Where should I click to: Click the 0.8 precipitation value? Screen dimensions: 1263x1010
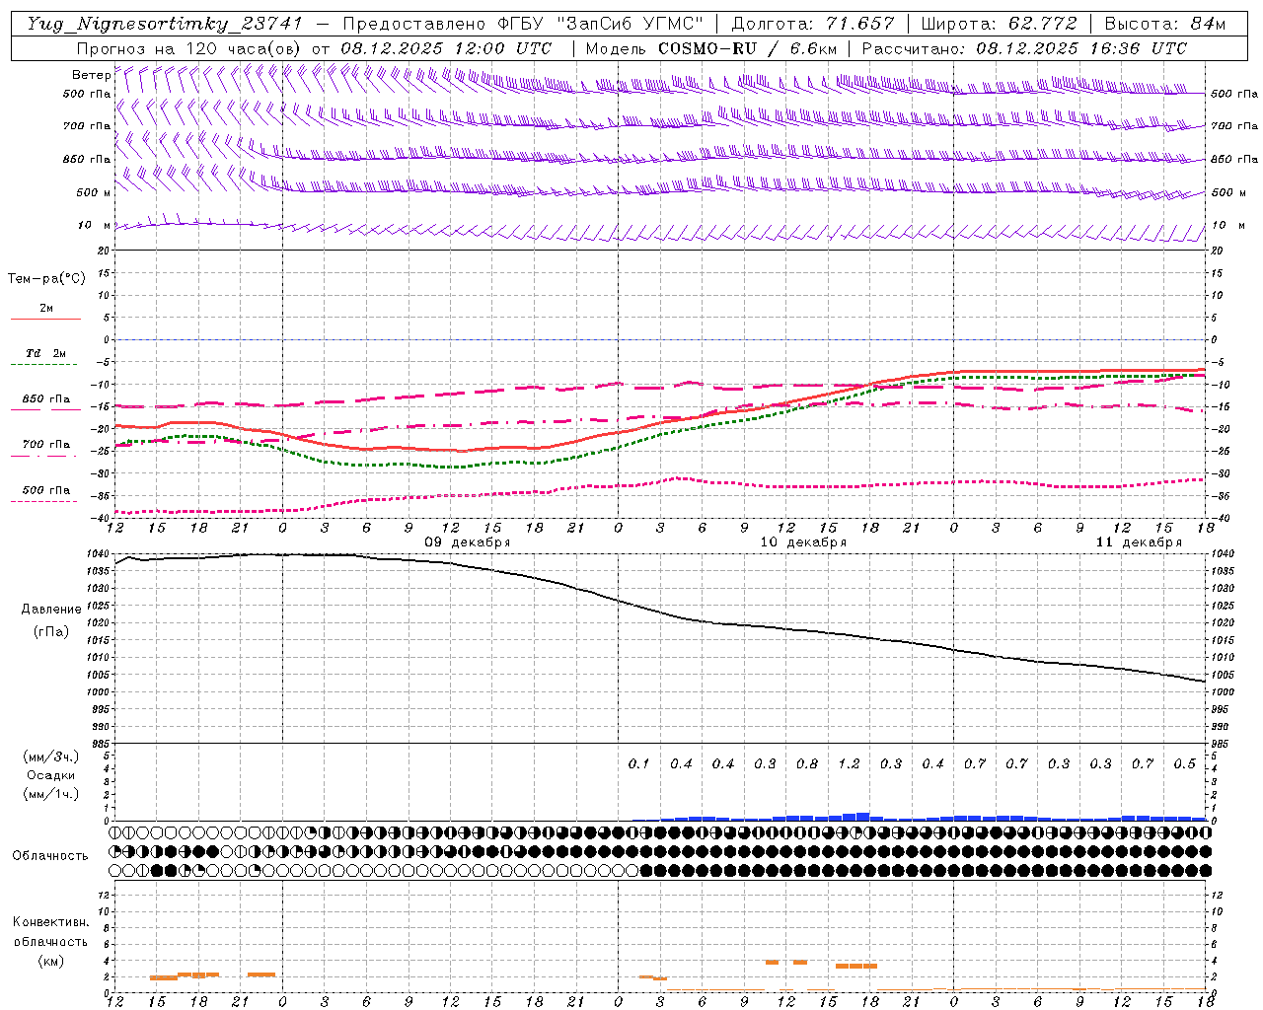click(806, 763)
